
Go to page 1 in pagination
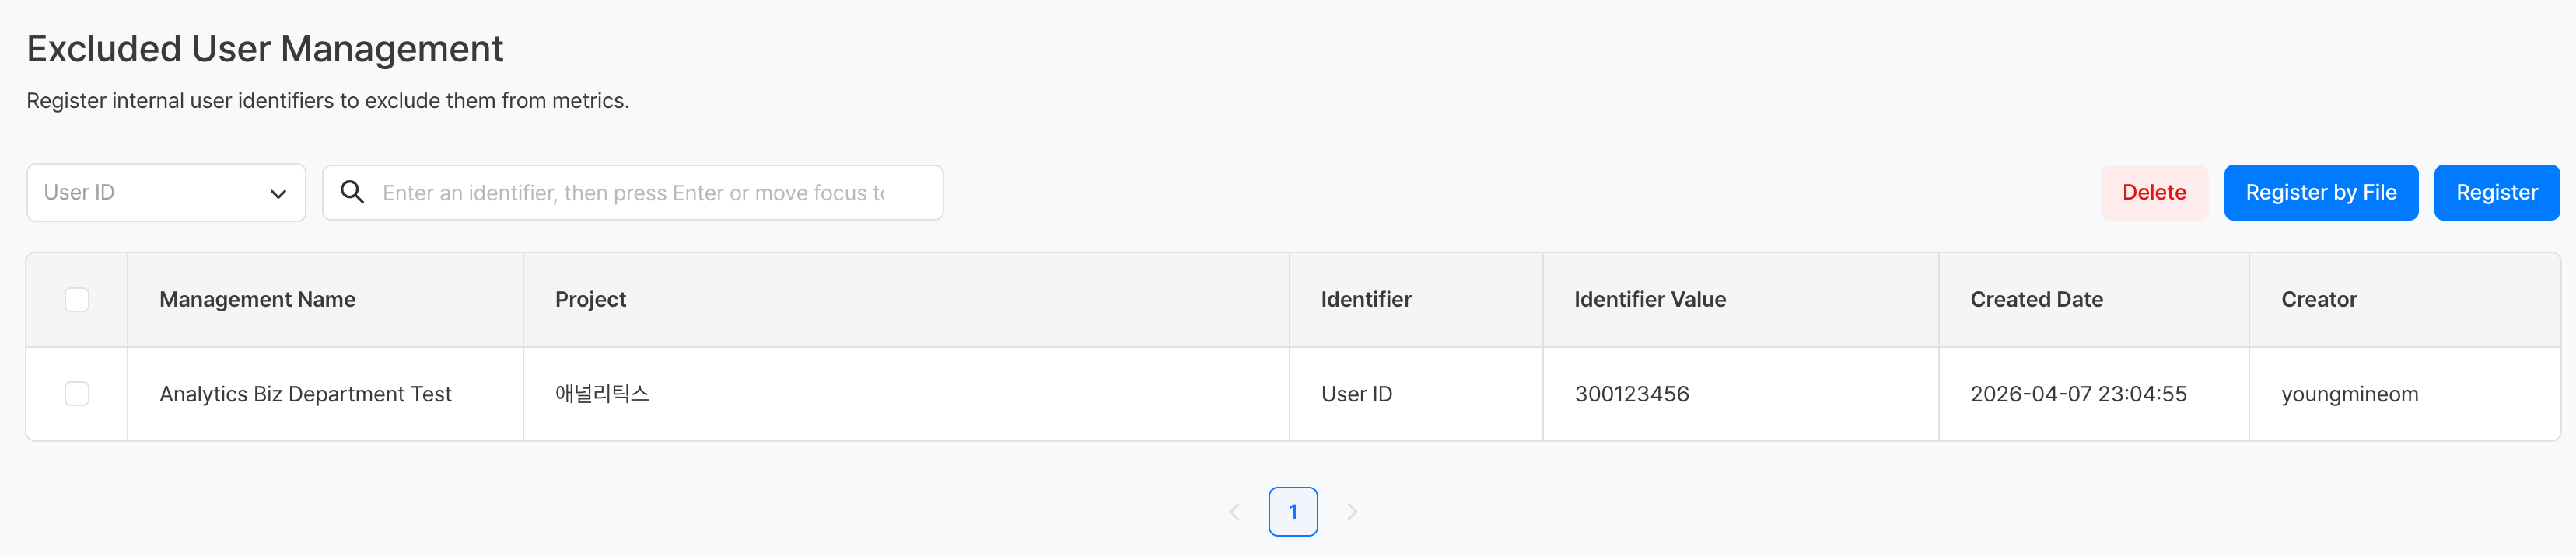pyautogui.click(x=1293, y=512)
